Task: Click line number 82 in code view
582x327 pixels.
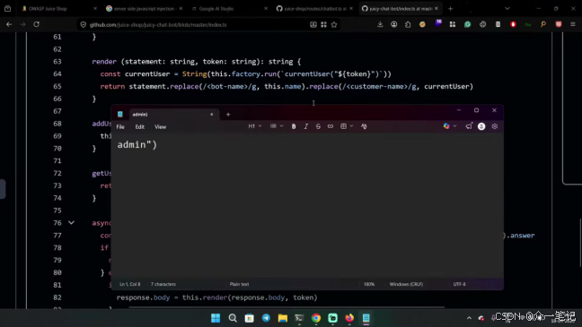Action: coord(57,297)
